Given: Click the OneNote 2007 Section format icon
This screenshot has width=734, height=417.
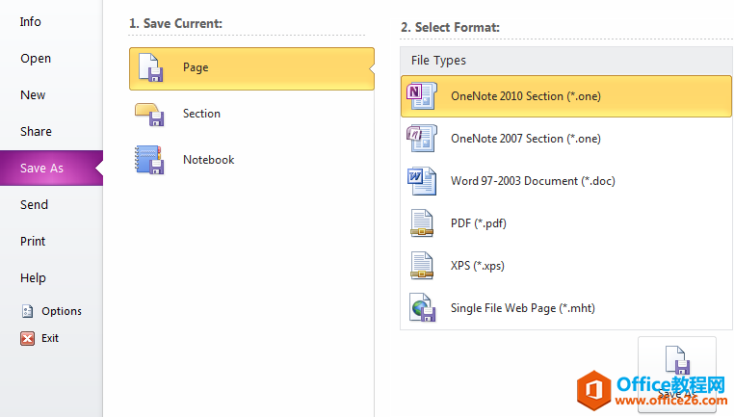Looking at the screenshot, I should [x=422, y=139].
